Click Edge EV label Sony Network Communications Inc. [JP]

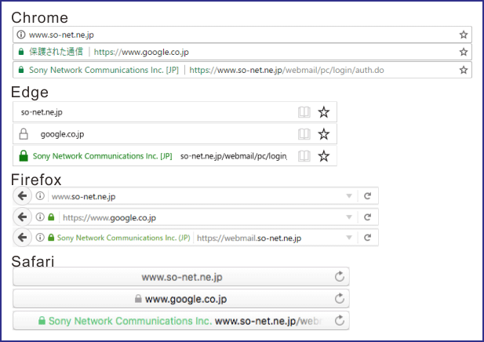103,156
